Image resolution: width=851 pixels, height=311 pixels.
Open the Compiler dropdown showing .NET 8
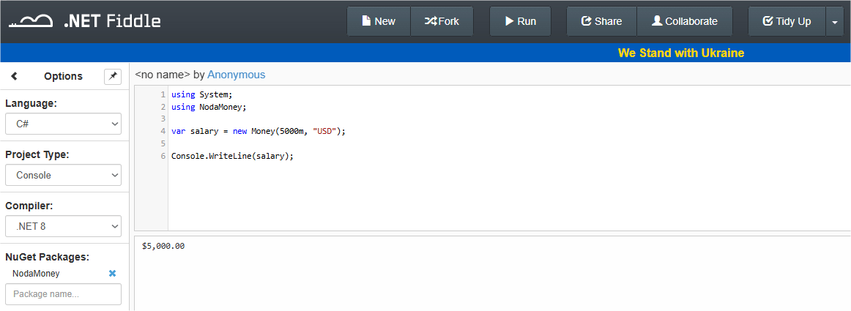(x=64, y=226)
